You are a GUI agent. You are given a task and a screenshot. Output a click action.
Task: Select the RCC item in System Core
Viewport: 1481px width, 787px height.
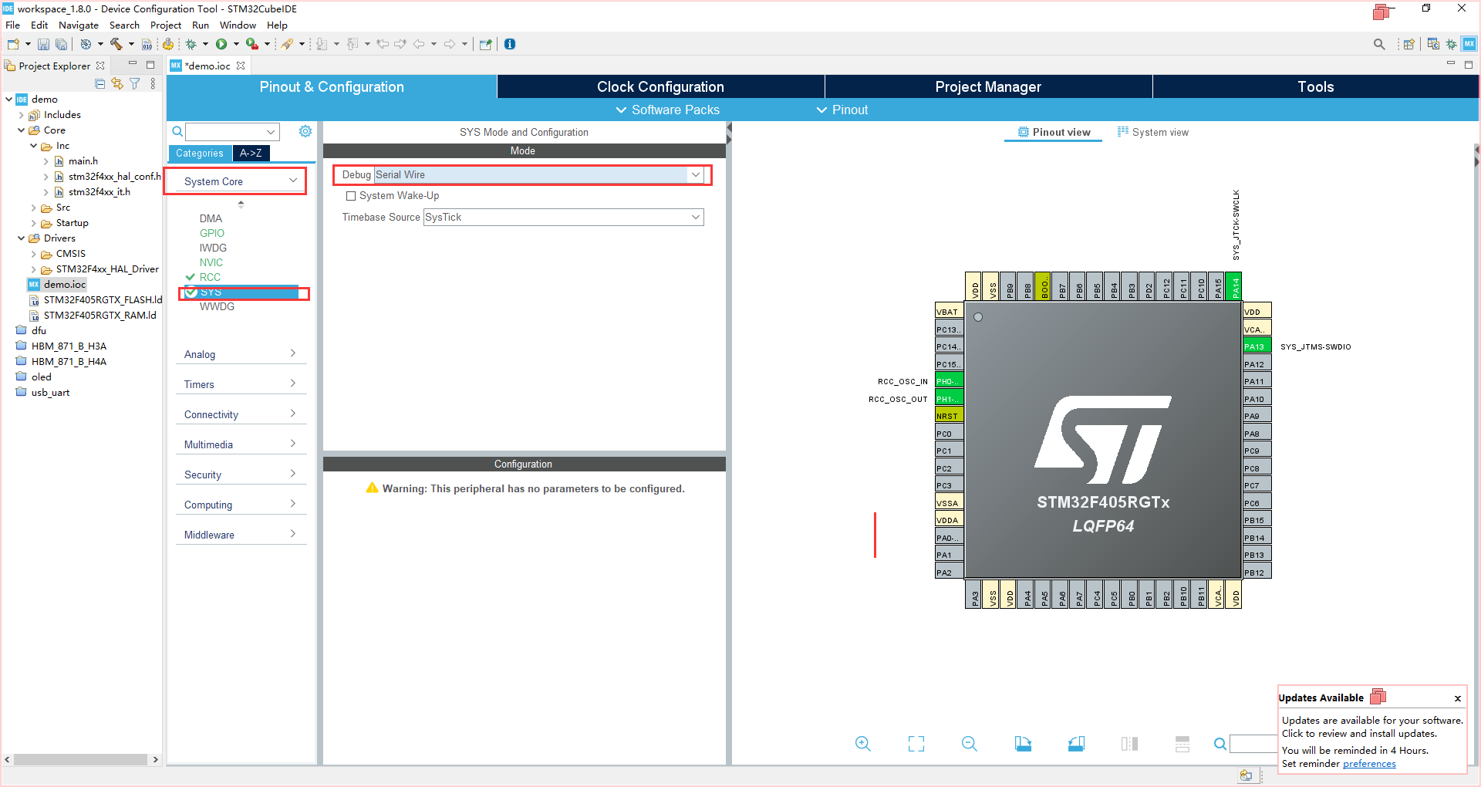point(210,277)
